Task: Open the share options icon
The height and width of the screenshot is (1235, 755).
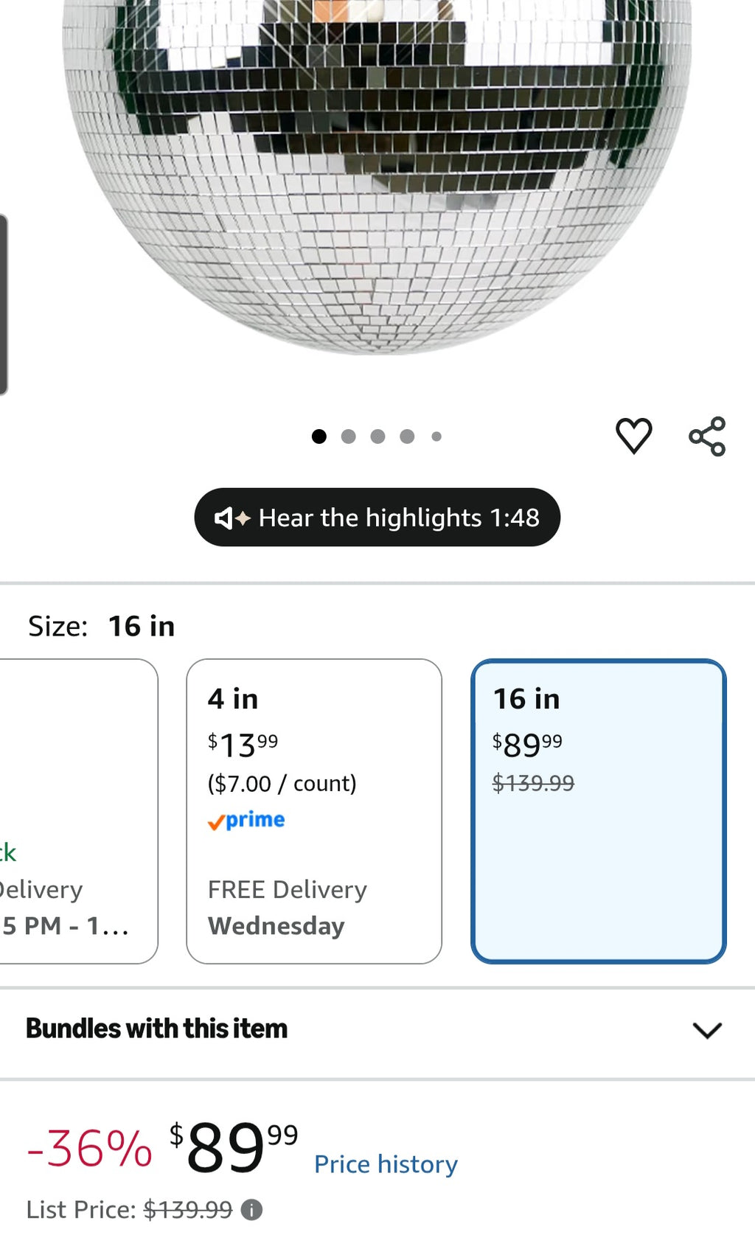Action: 707,436
